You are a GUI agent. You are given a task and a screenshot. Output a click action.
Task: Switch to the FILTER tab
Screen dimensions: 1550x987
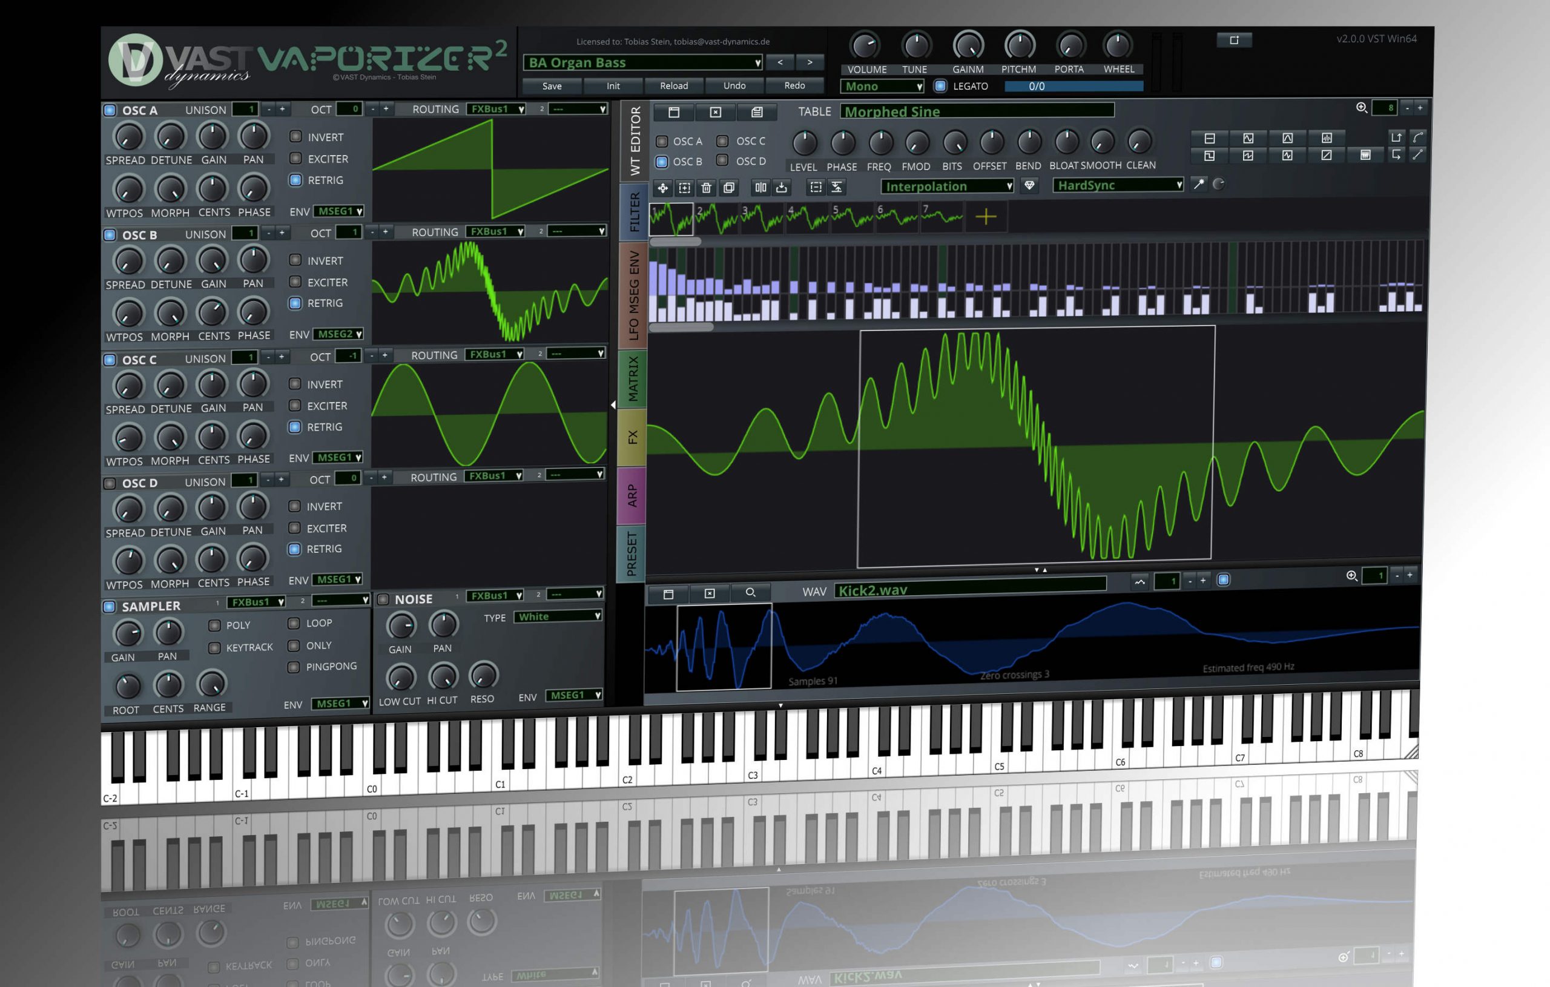[634, 212]
